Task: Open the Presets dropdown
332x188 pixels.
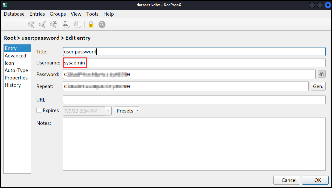Action: 127,111
